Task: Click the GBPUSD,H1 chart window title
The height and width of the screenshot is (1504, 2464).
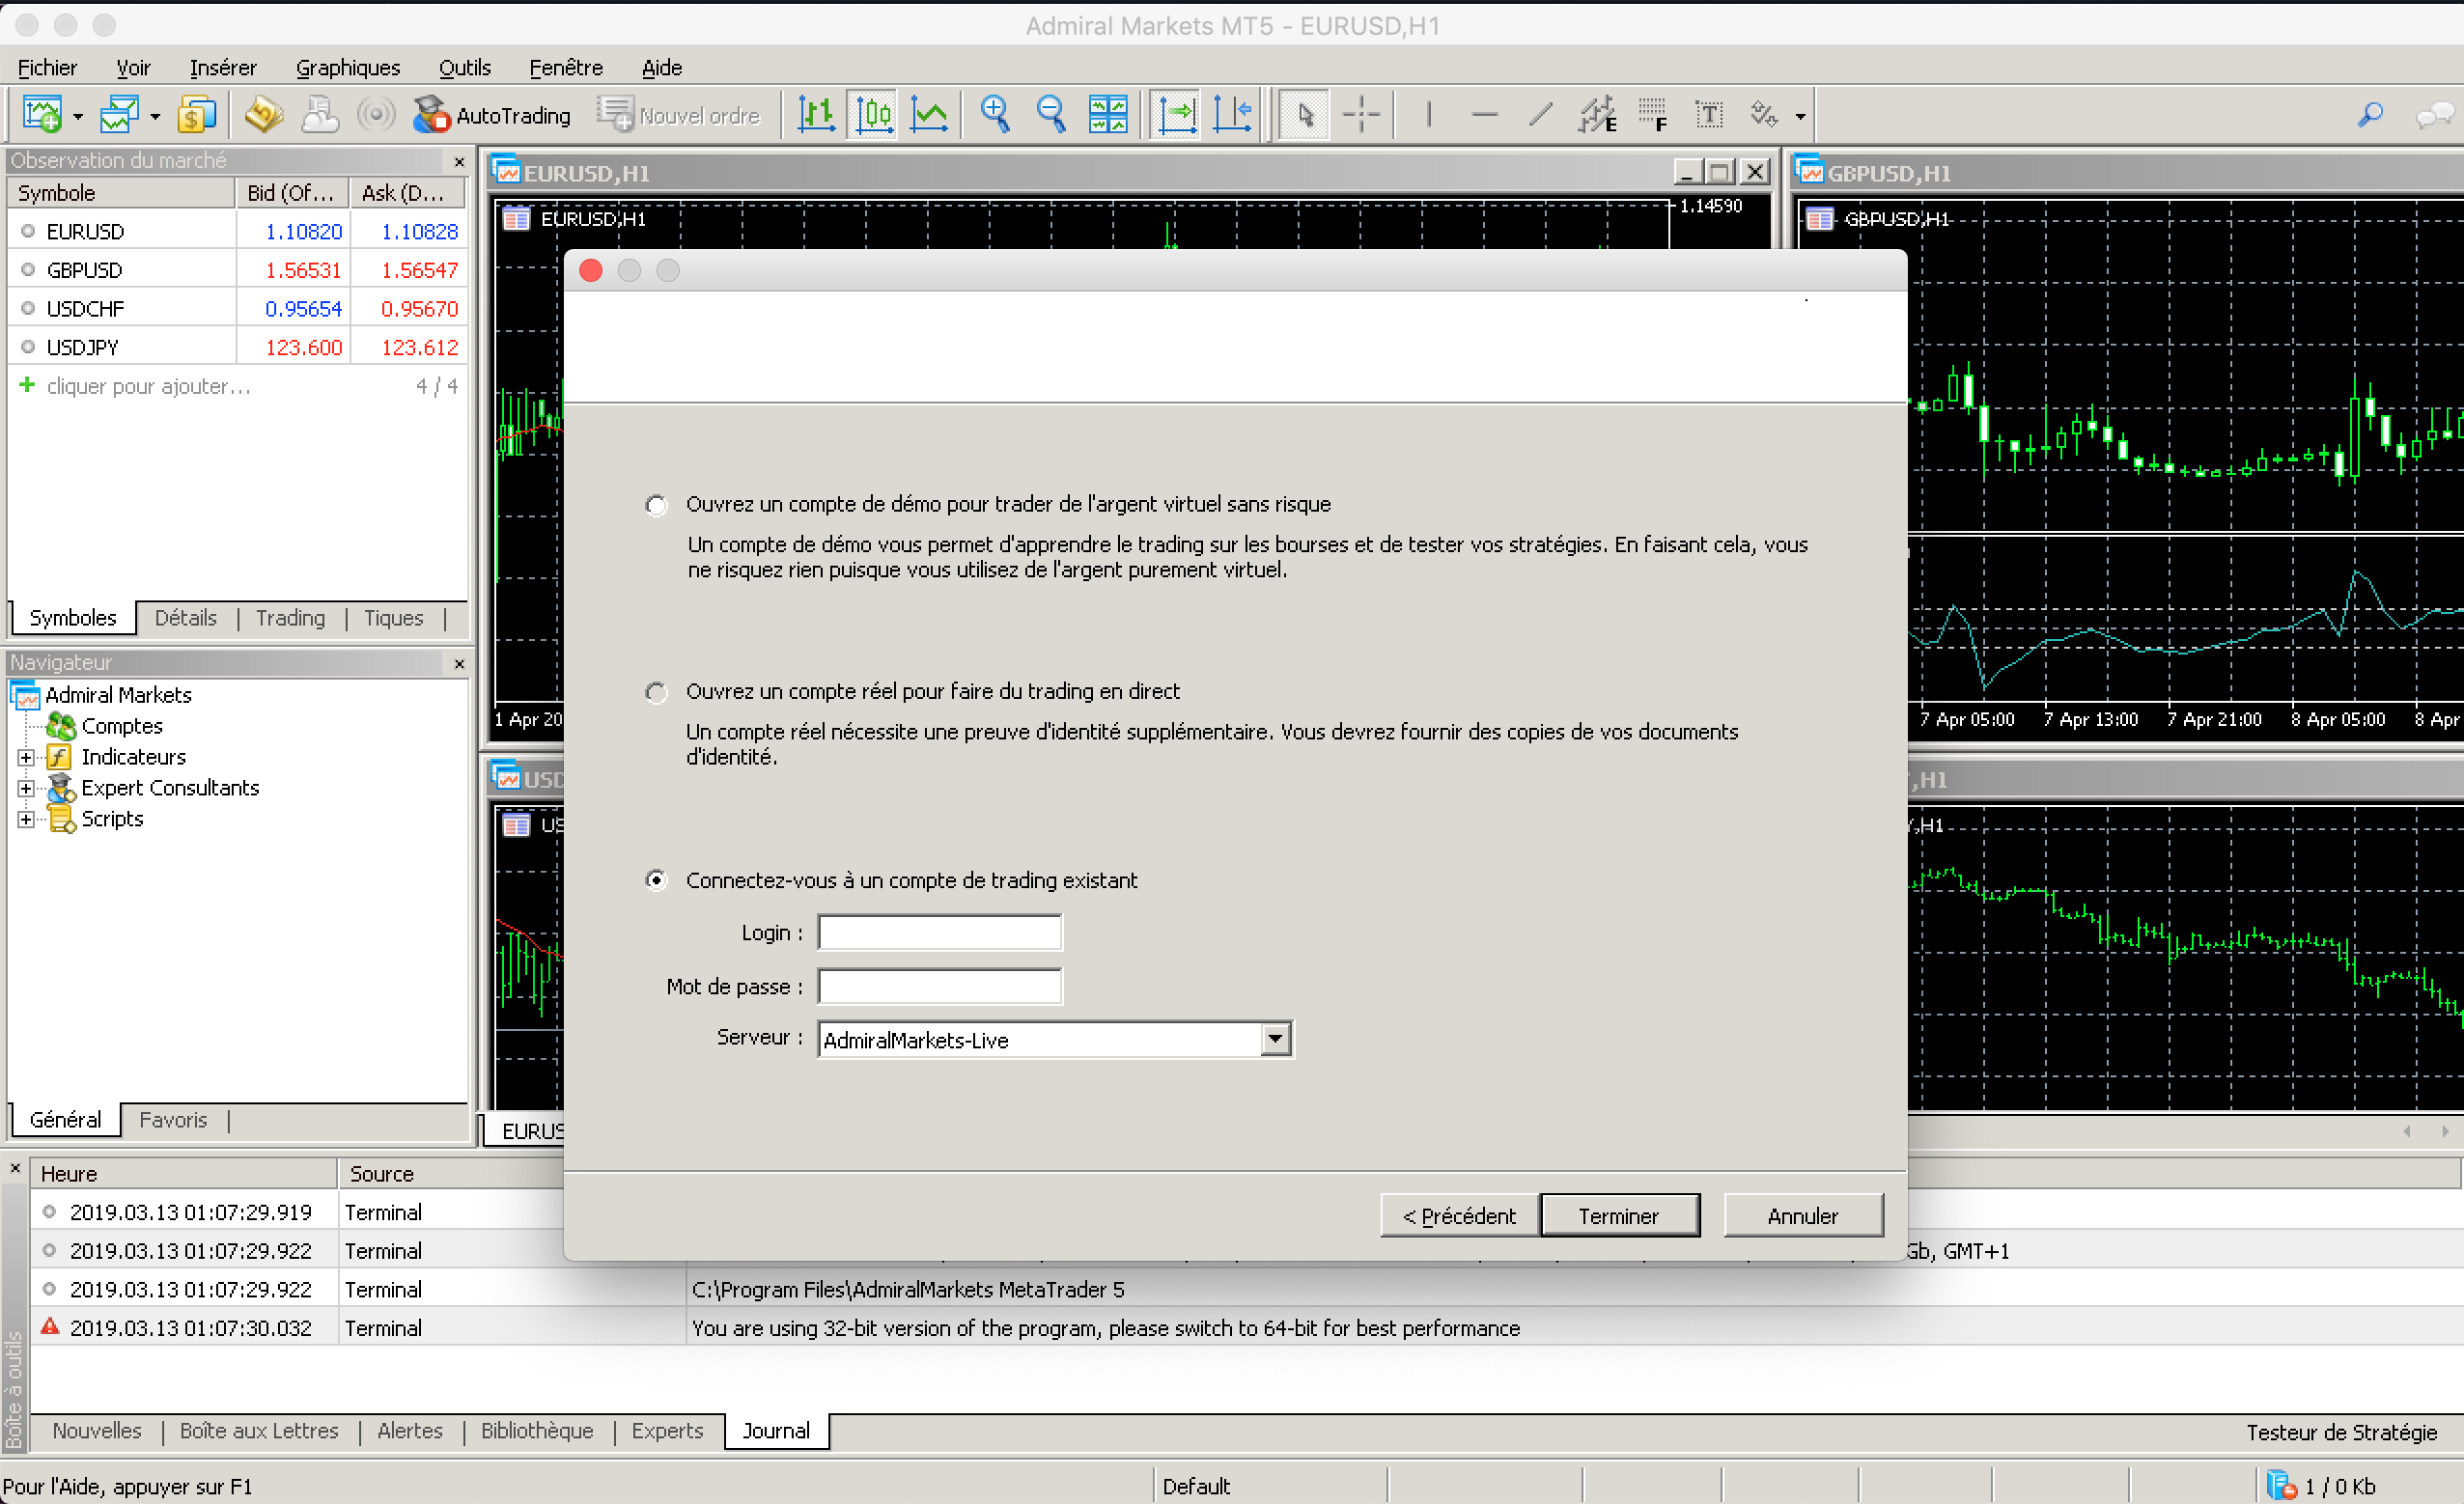Action: click(1888, 173)
